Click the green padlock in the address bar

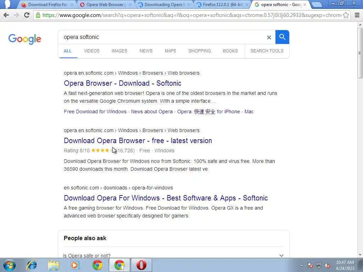(38, 15)
